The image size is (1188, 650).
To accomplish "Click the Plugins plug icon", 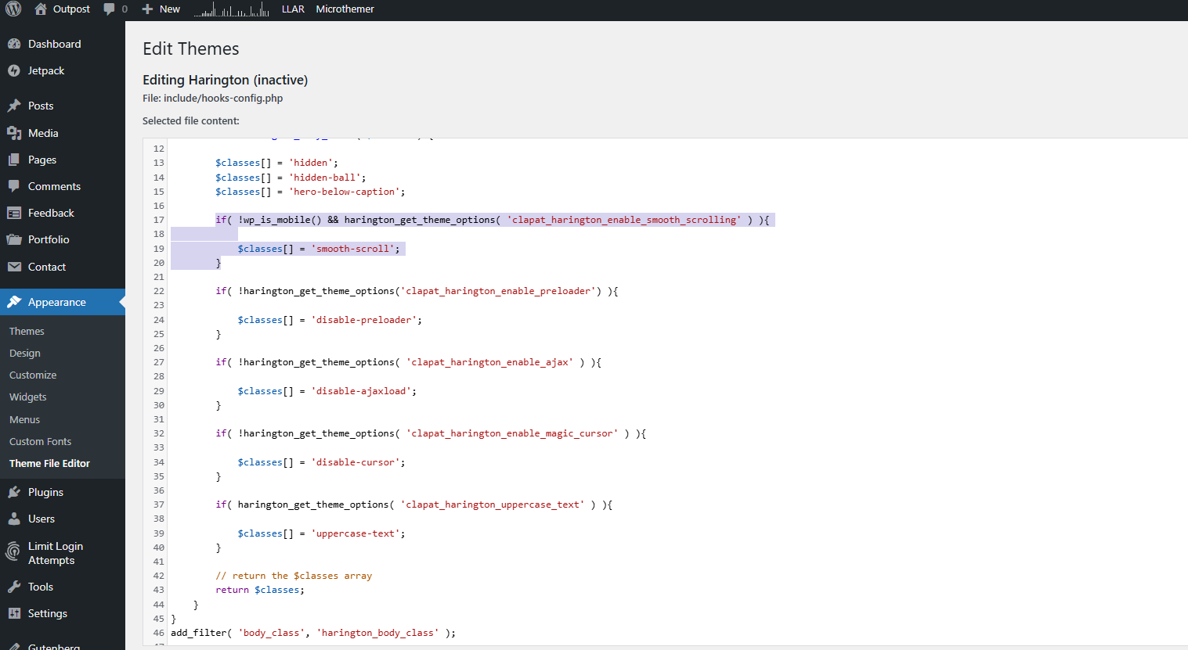I will pos(14,492).
